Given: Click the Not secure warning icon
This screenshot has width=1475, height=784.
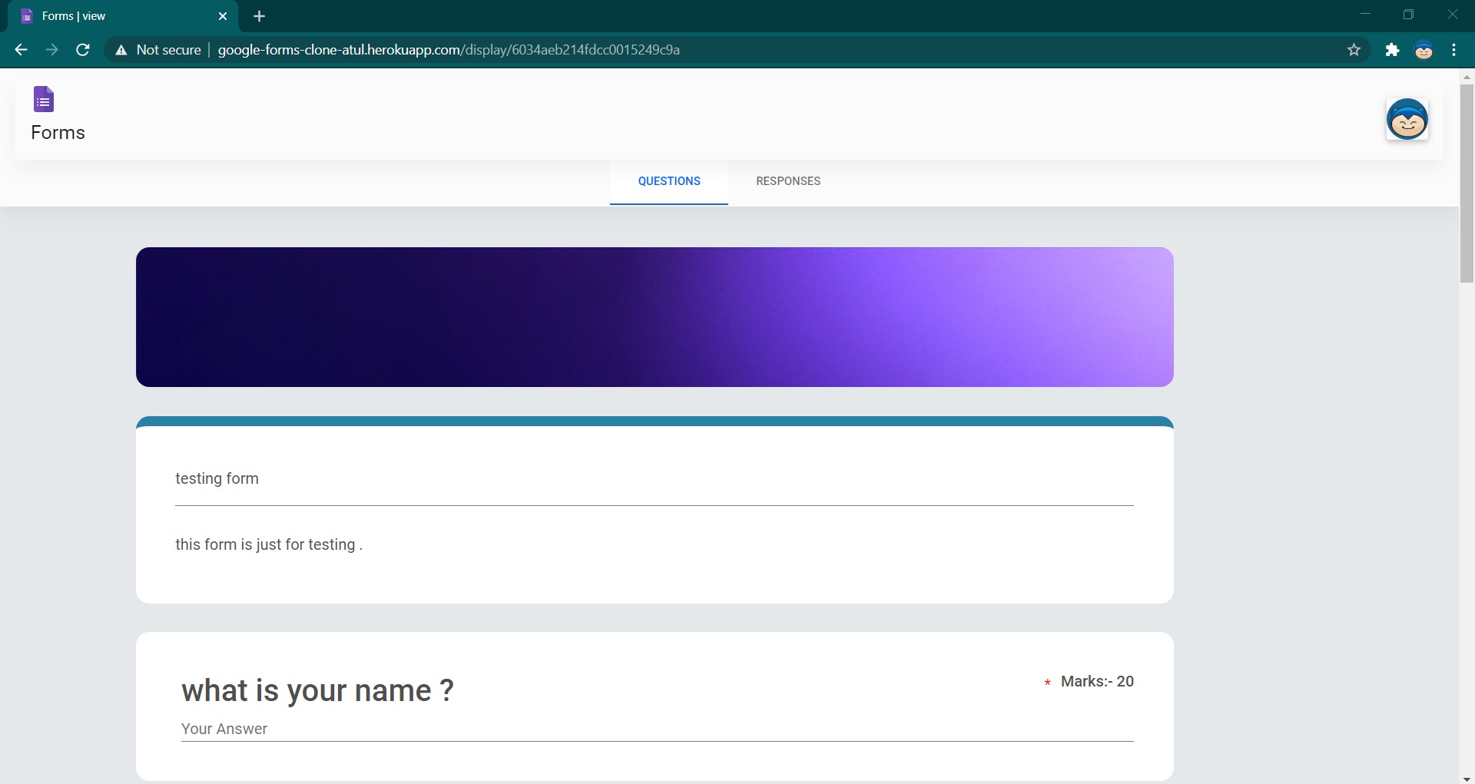Looking at the screenshot, I should 121,50.
